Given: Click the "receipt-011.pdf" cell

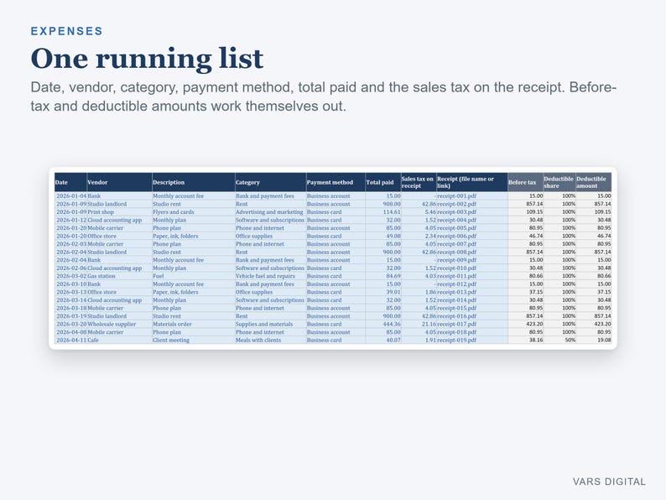Looking at the screenshot, I should (472, 276).
